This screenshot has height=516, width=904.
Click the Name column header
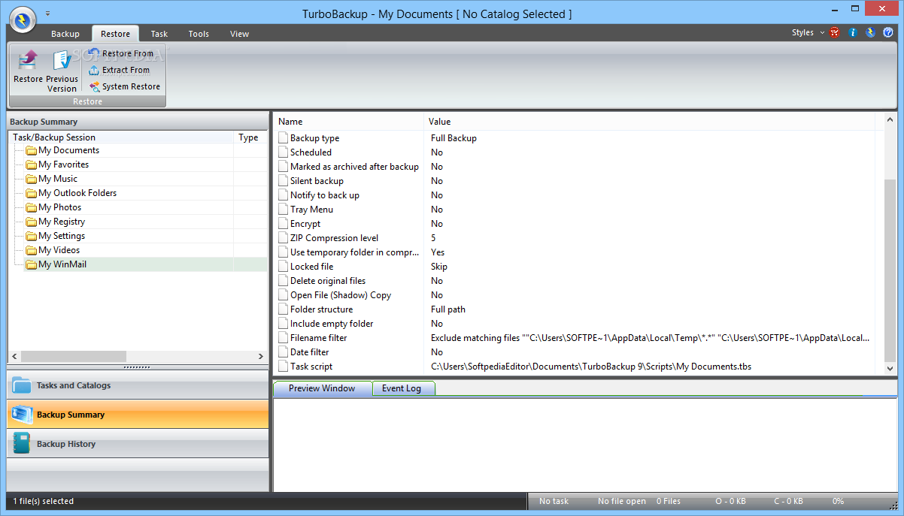pos(348,122)
